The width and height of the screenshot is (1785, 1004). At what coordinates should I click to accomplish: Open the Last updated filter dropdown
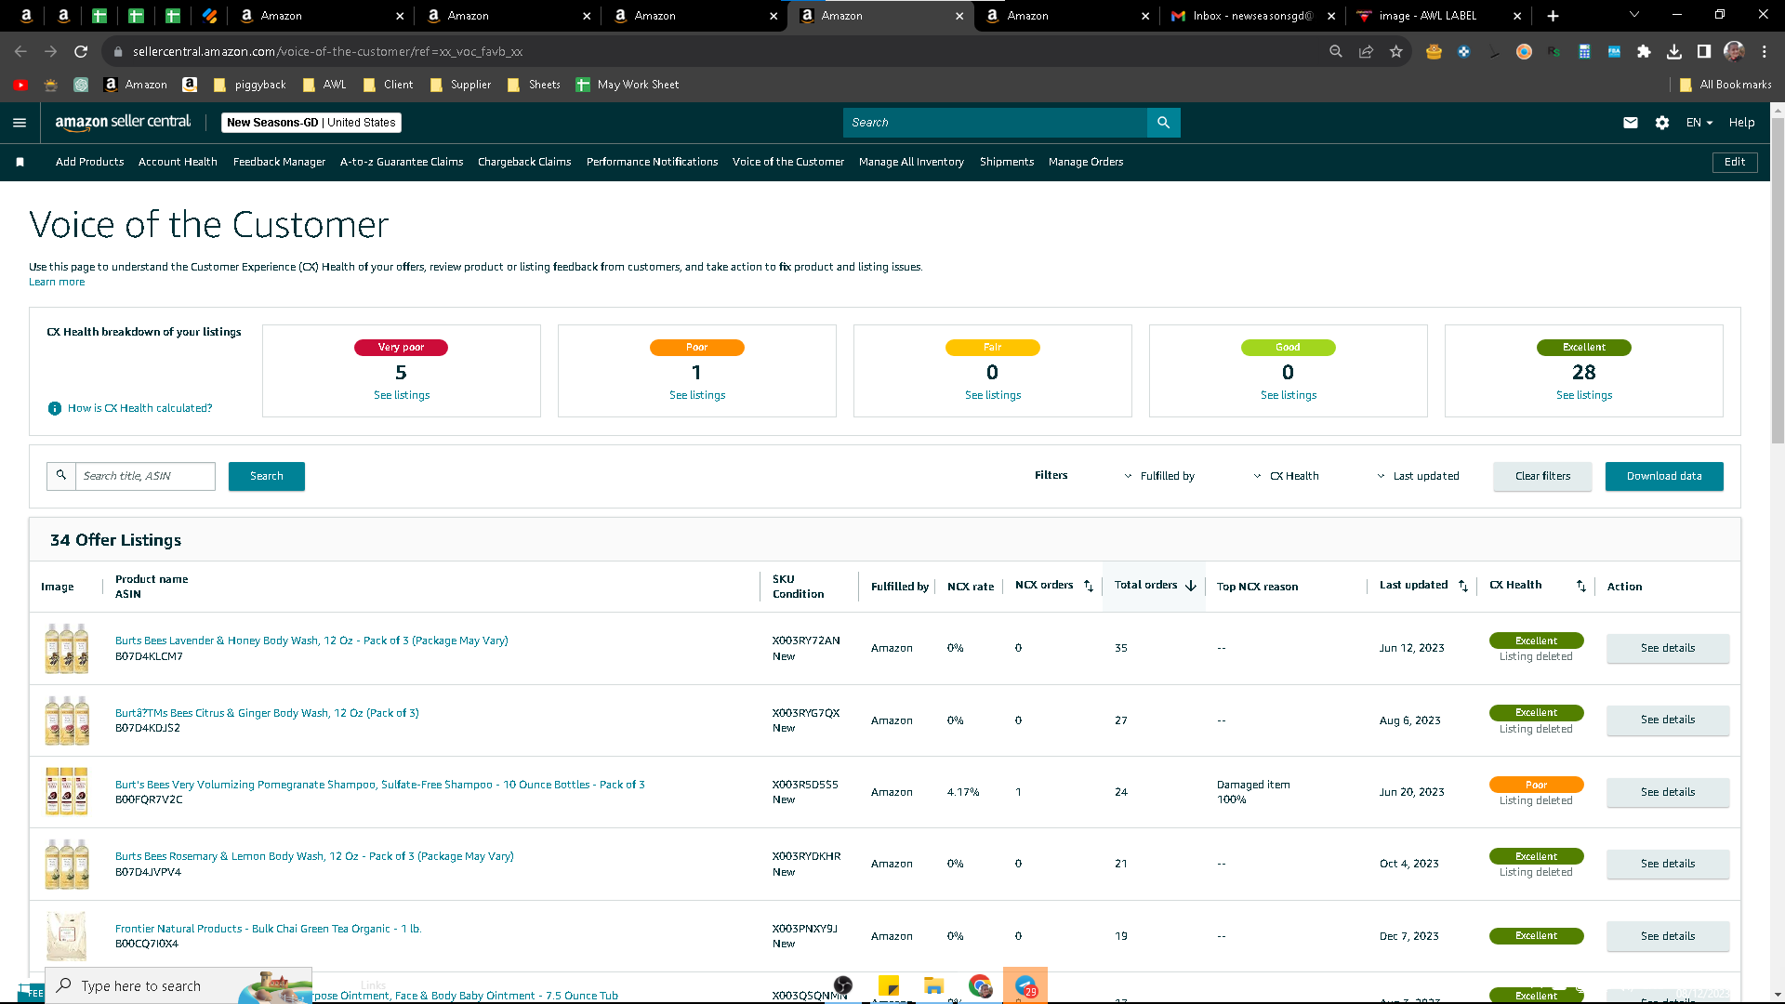[x=1418, y=476]
